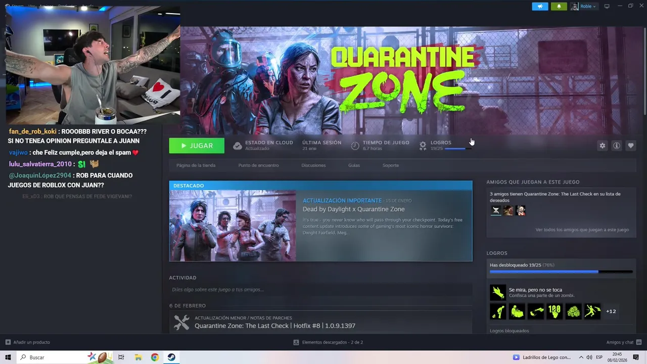Open the thrown gun achievement icon
The image size is (647, 364).
pyautogui.click(x=536, y=311)
